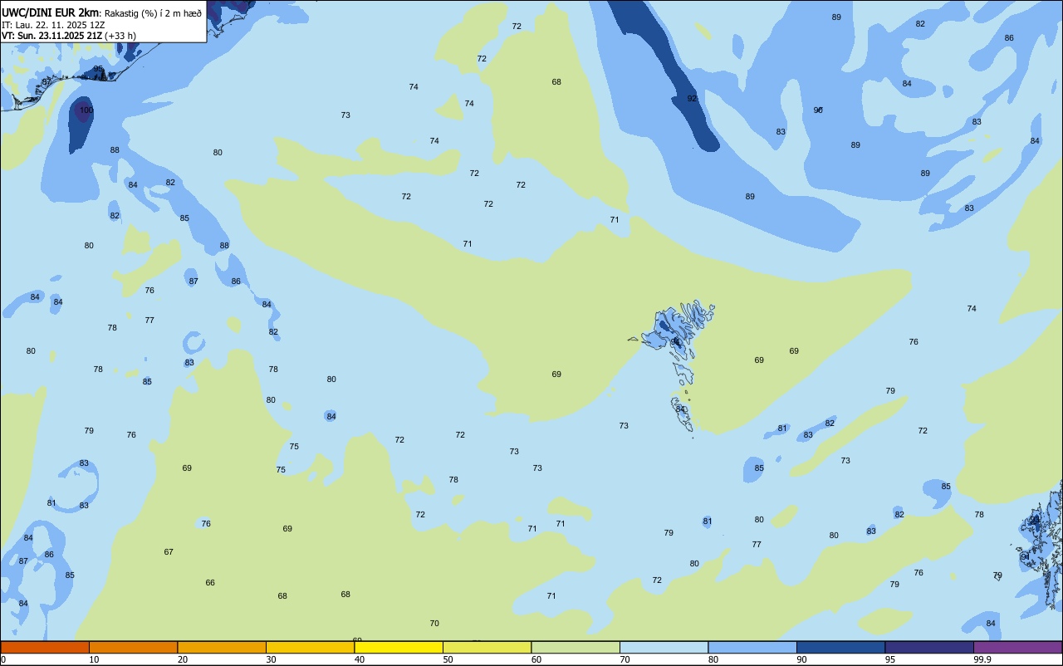This screenshot has height=666, width=1063.
Task: Click the 'VT: Sun. 23.11.2025 21Z' valid time
Action: pos(51,36)
